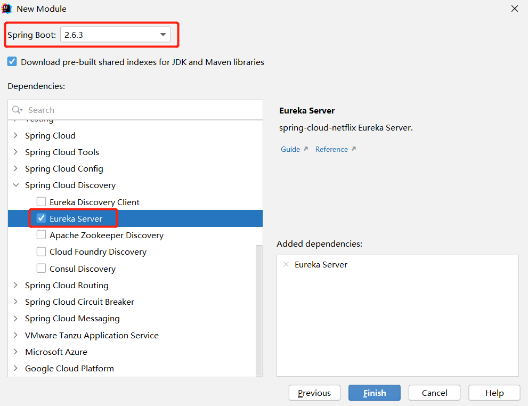This screenshot has width=528, height=406.
Task: Expand VMware Tanzu Application Service node
Action: point(15,335)
